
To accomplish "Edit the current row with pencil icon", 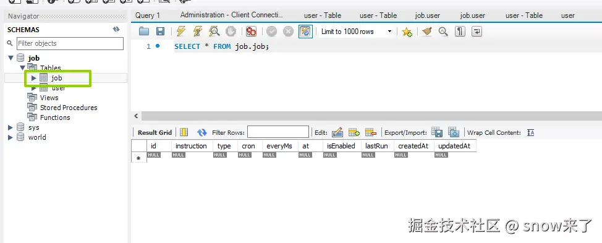I will tap(337, 132).
